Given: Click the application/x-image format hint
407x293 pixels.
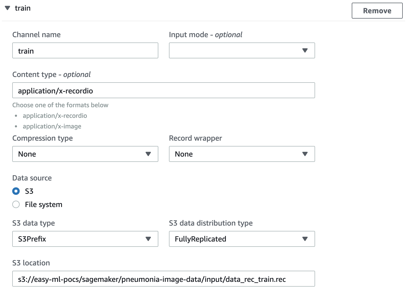Looking at the screenshot, I should pos(52,126).
